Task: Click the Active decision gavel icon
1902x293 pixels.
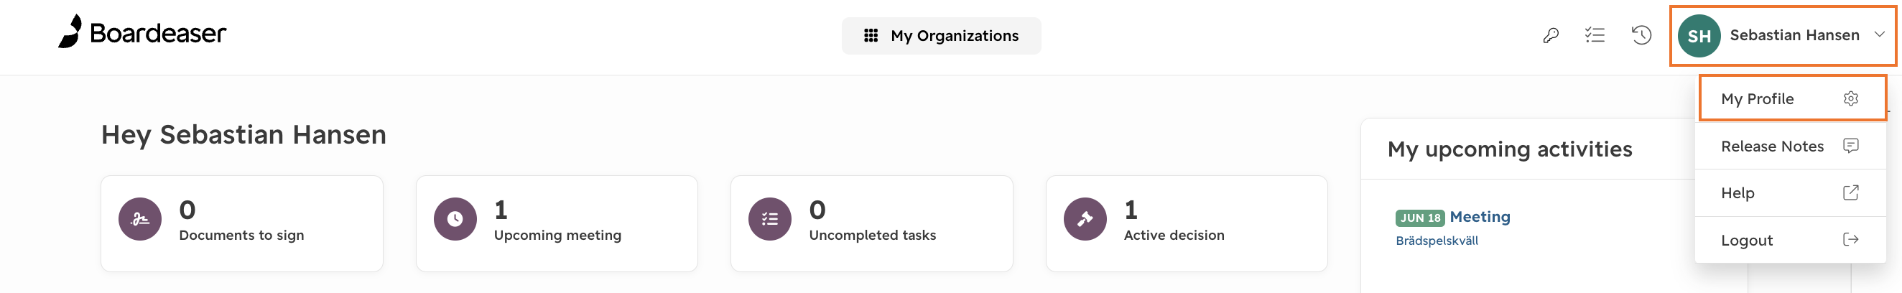Action: [x=1085, y=219]
